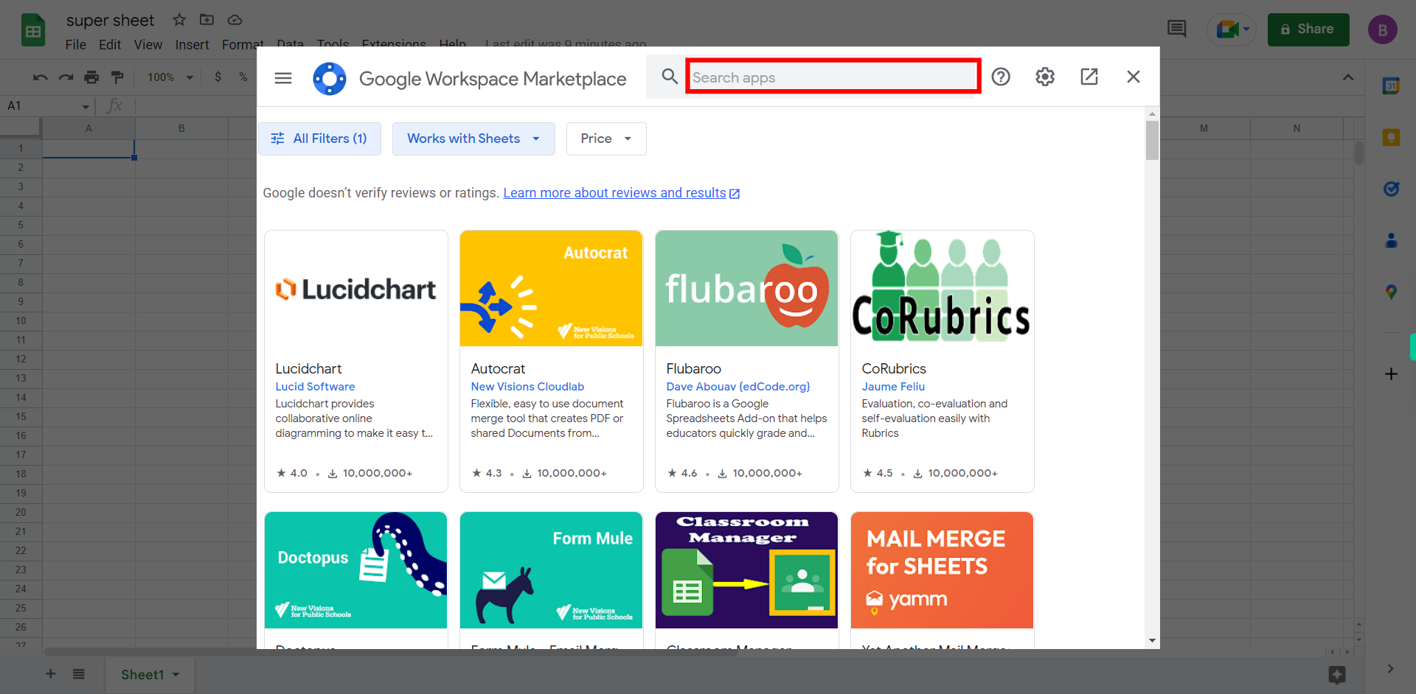The image size is (1416, 694).
Task: Close the Marketplace dialog
Action: (1134, 77)
